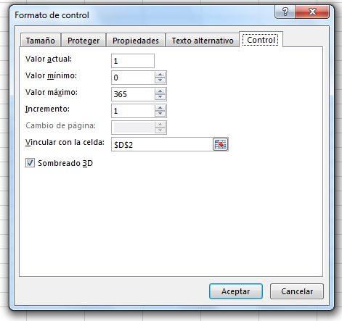Select the Propiedades tab
This screenshot has height=321, width=342.
(x=136, y=41)
